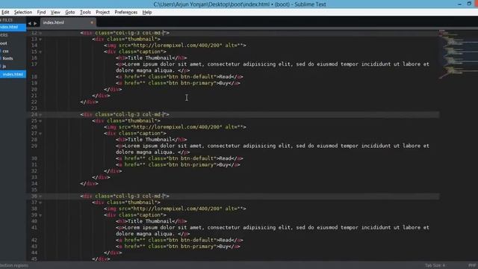This screenshot has width=478, height=269.
Task: Fold code at line 25 arrow
Action: [40, 121]
